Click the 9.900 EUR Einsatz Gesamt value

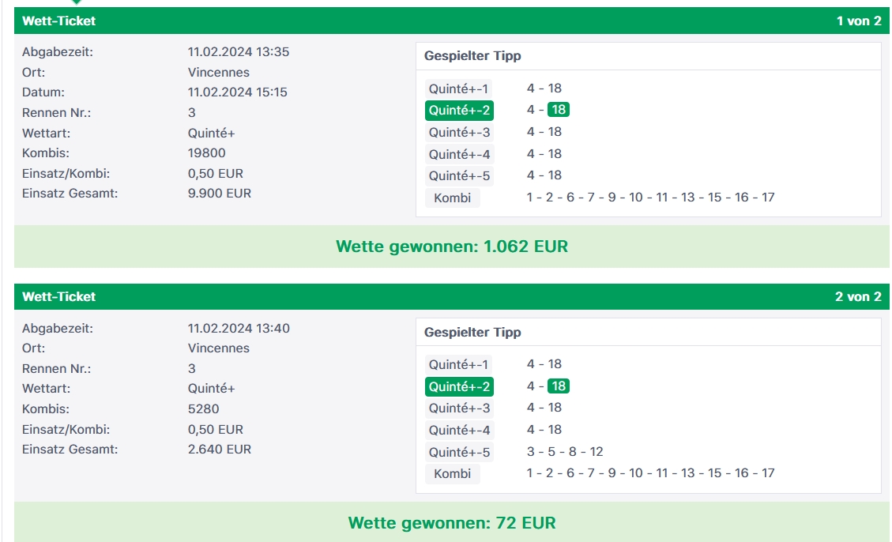pos(220,194)
